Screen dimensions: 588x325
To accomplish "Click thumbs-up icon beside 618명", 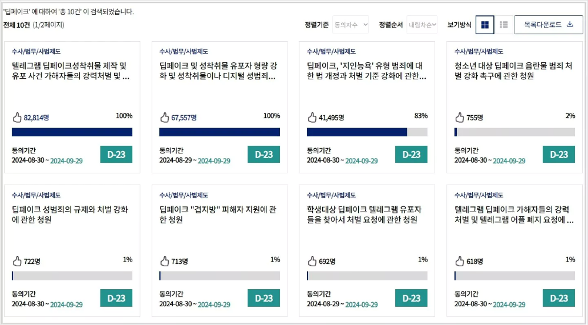I will pyautogui.click(x=460, y=262).
